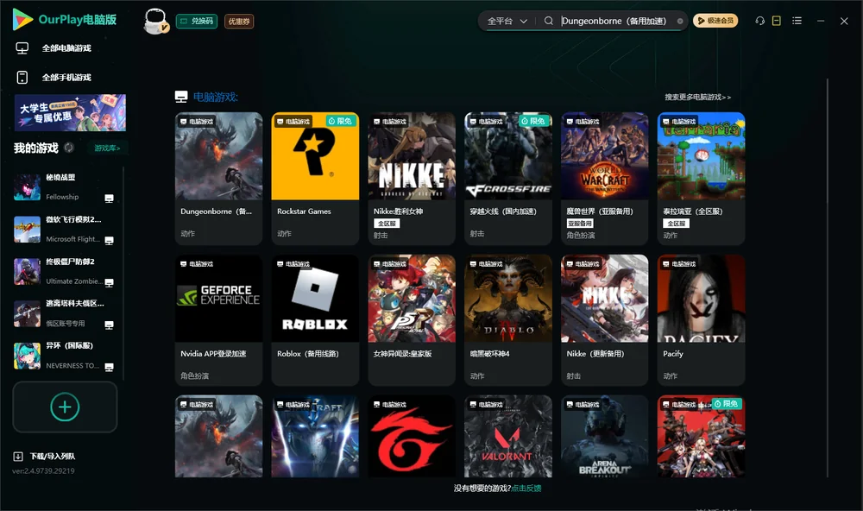Open the 大学生专属优惠 banner

point(70,112)
